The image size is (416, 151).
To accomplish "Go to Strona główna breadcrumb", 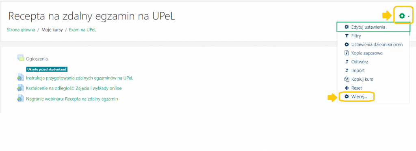I will tap(21, 30).
